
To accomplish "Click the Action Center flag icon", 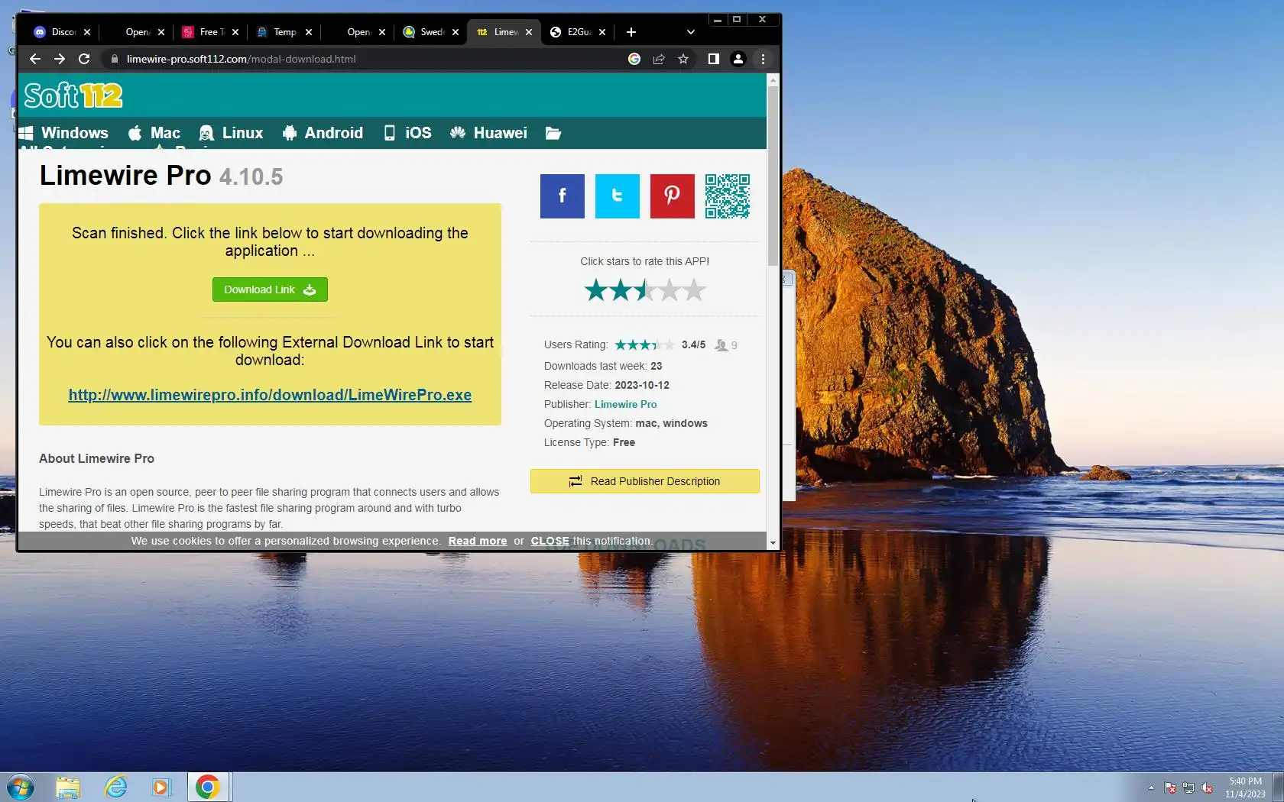I will pyautogui.click(x=1170, y=787).
